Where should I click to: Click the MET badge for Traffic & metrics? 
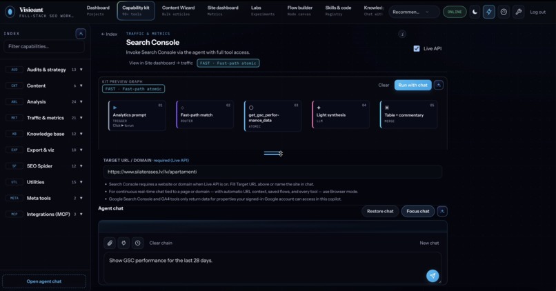click(14, 118)
